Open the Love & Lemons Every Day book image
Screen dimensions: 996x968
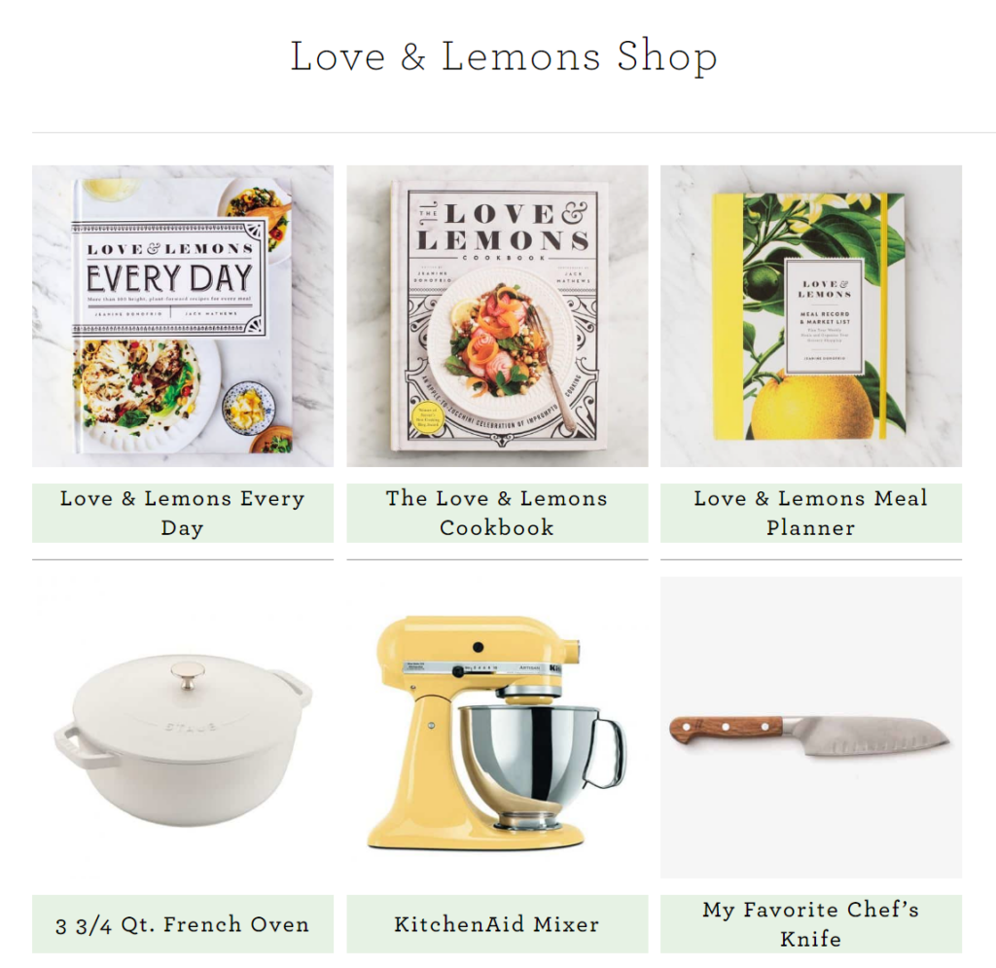183,316
